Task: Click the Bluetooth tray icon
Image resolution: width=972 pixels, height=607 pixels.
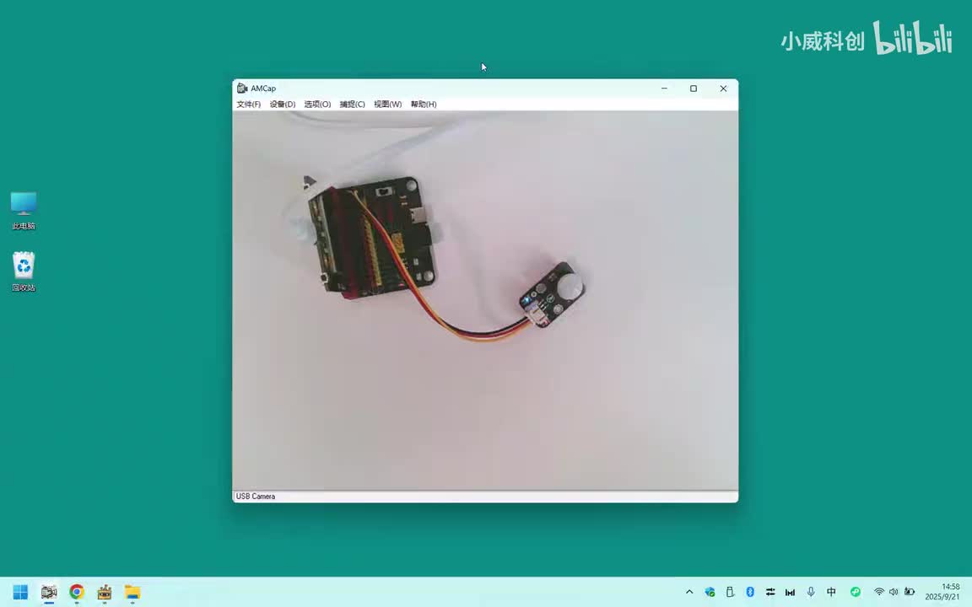Action: coord(750,592)
